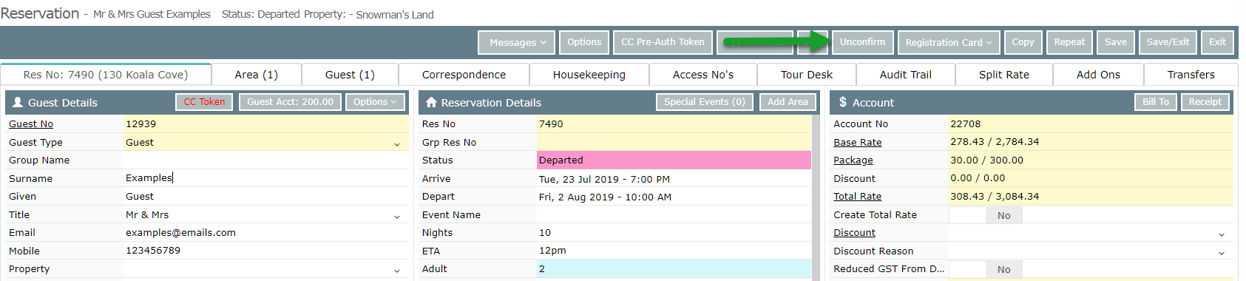
Task: Open the Guest Type dropdown
Action: click(266, 142)
